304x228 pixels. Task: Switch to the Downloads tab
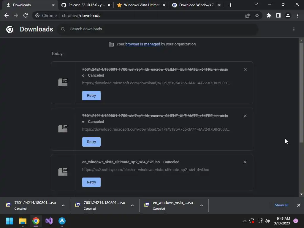point(29,5)
